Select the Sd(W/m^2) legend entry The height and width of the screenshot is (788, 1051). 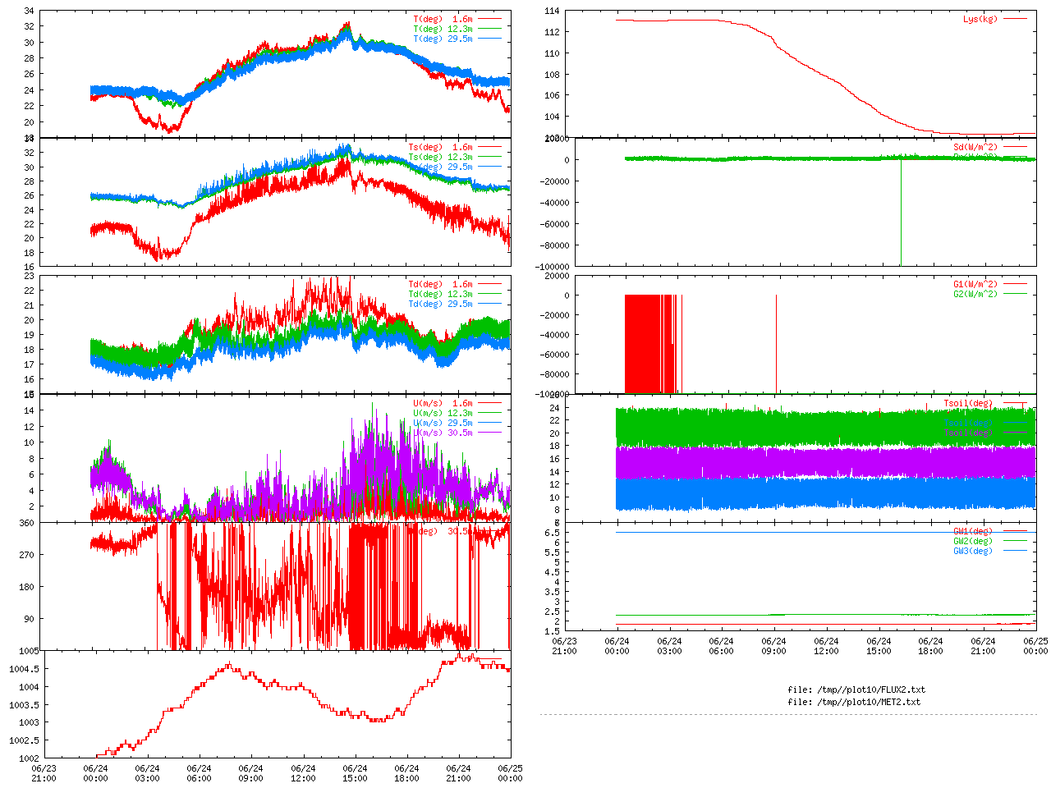975,147
